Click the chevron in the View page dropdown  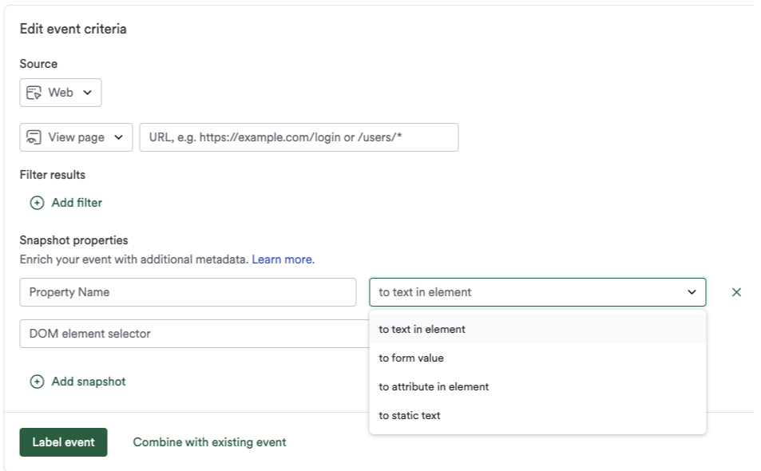tap(118, 137)
